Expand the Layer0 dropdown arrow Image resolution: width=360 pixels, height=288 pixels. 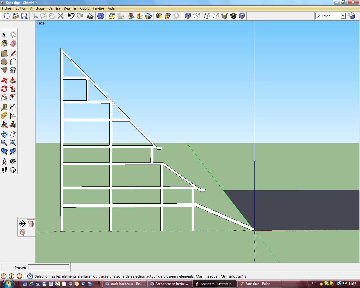coord(343,16)
